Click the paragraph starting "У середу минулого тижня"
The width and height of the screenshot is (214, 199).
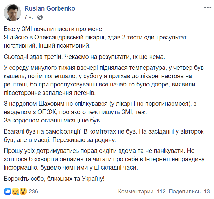point(104,80)
